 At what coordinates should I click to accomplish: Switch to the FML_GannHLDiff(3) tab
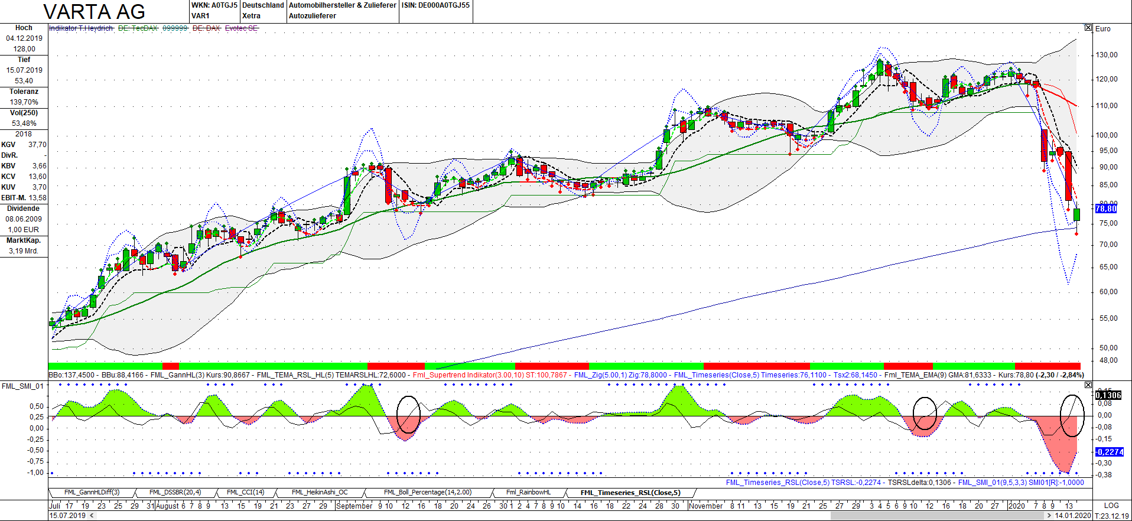click(92, 493)
